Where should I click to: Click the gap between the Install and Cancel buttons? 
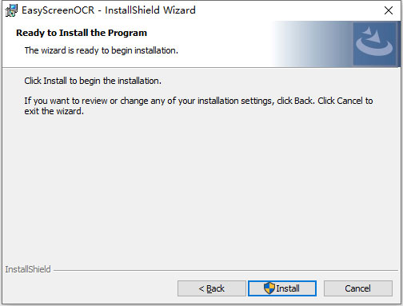(x=320, y=288)
